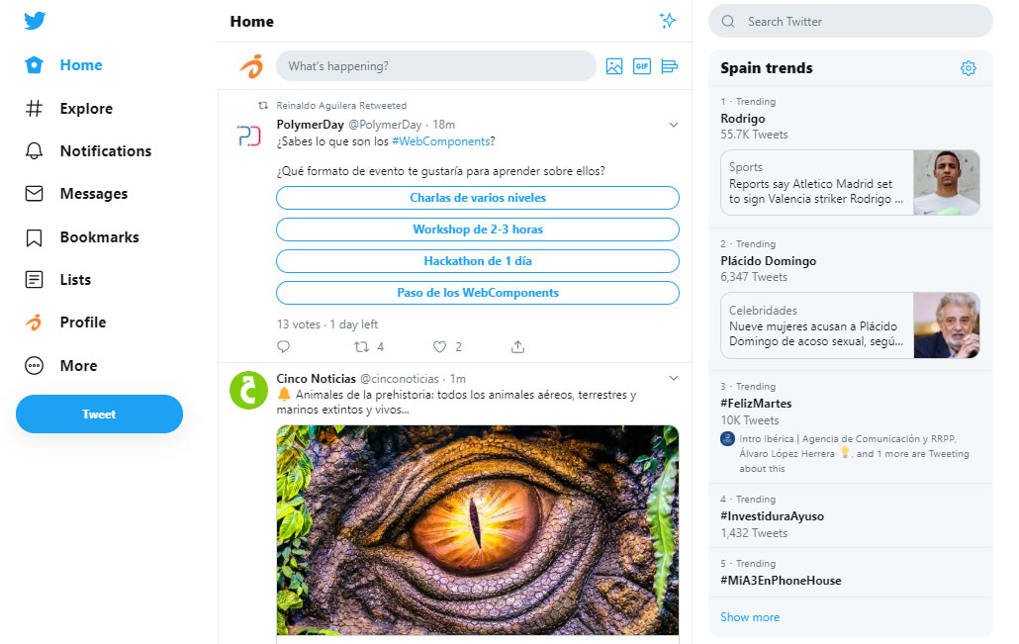This screenshot has height=644, width=1019.
Task: Click the Twitter bird logo
Action: (35, 20)
